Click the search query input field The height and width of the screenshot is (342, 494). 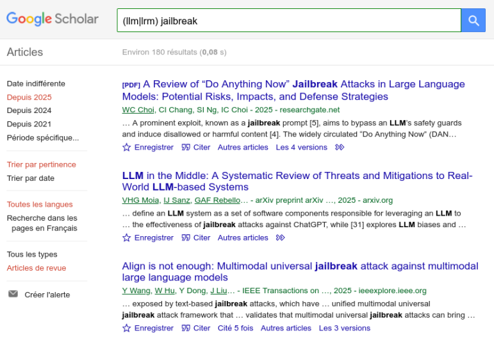tap(288, 21)
